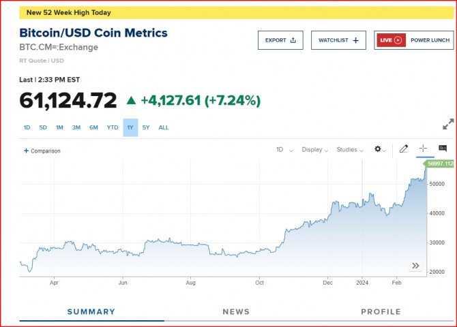Image resolution: width=457 pixels, height=327 pixels.
Task: Toggle the crosshair cursor tool
Action: point(423,149)
